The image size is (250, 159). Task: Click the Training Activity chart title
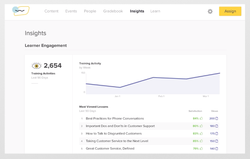90,63
